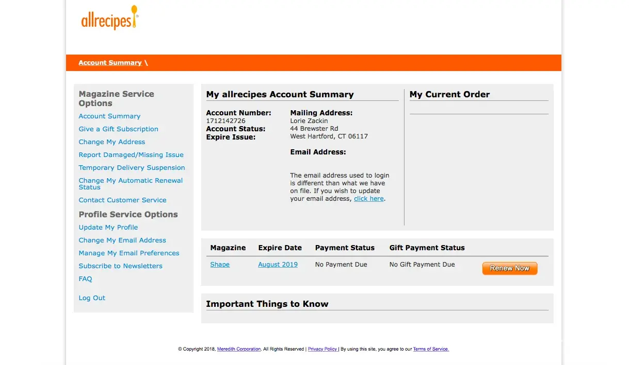The image size is (629, 365).
Task: Choose Temporary Delivery Suspension option
Action: pyautogui.click(x=132, y=168)
